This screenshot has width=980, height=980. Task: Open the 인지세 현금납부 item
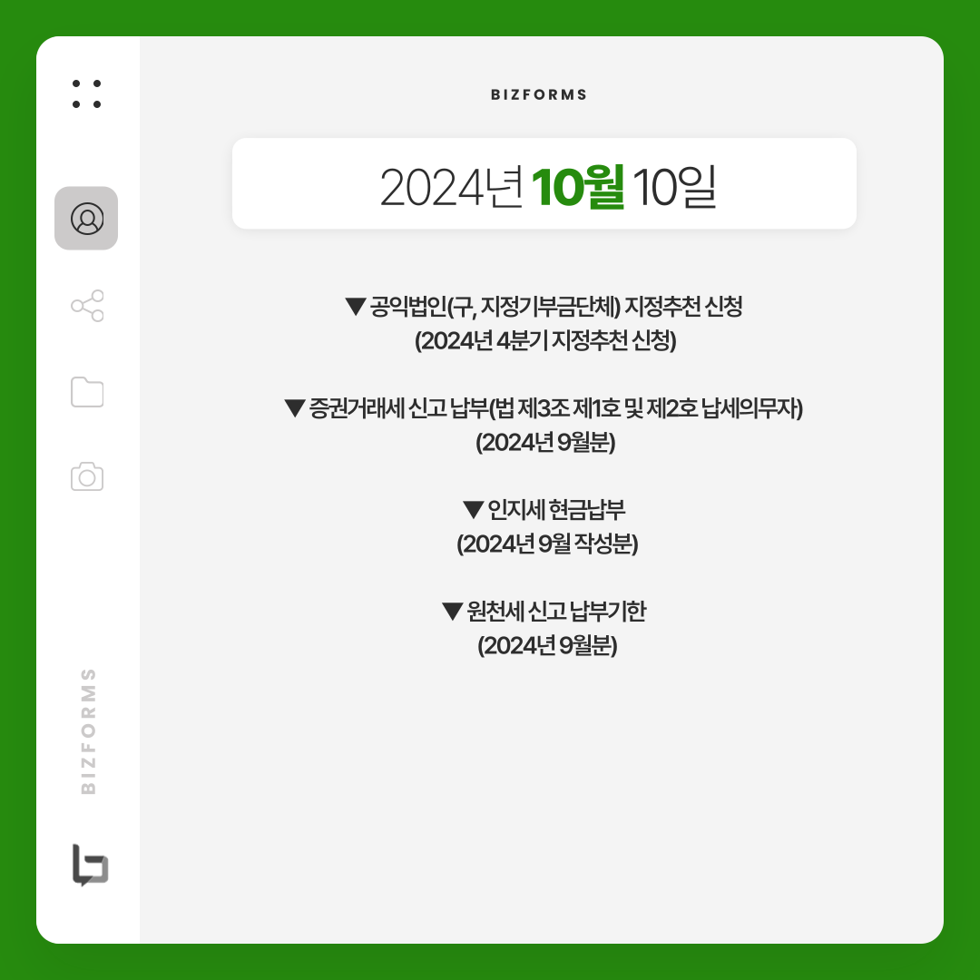click(555, 510)
